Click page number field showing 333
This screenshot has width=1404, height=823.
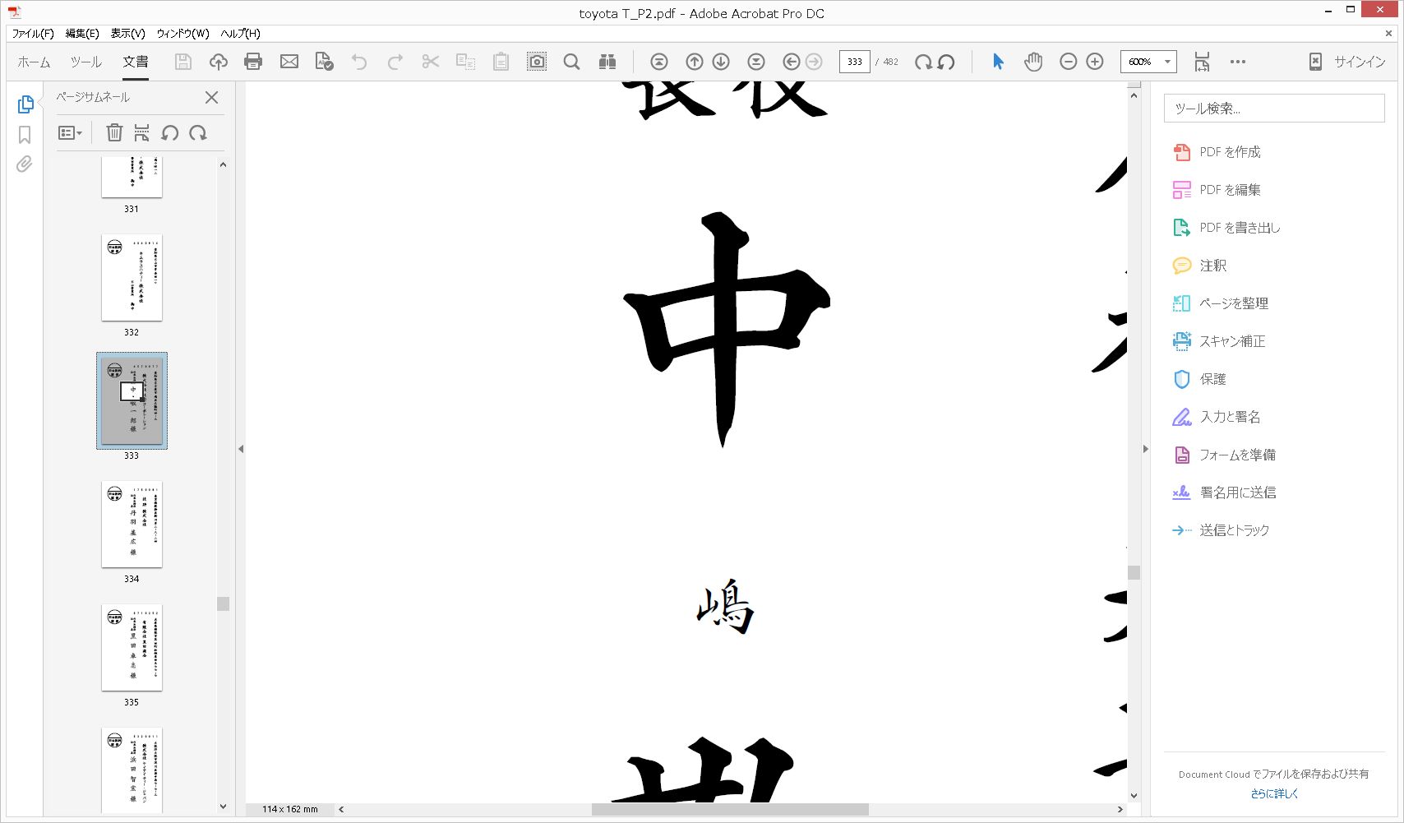coord(855,62)
